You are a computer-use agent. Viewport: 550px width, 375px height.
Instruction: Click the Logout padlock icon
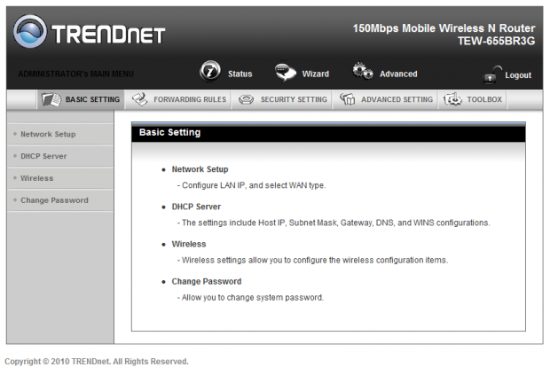pos(492,74)
